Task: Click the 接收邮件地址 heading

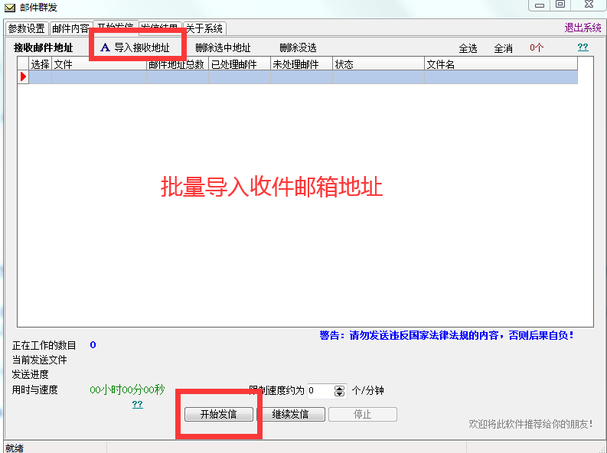Action: click(44, 47)
